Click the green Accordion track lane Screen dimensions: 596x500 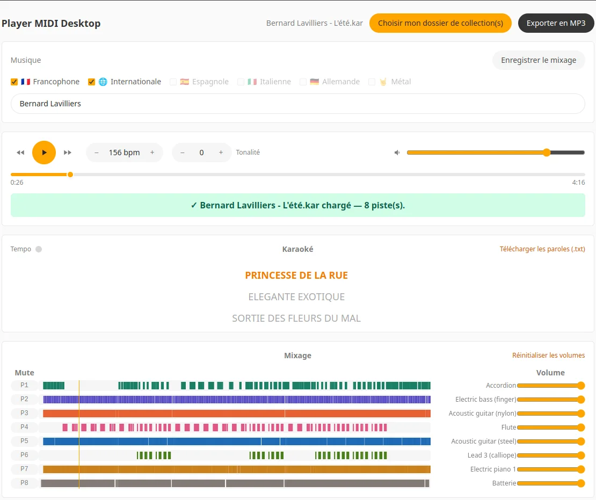(235, 386)
